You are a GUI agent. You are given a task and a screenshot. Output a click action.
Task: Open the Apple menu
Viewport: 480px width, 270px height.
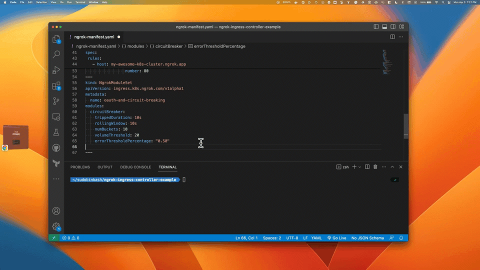pyautogui.click(x=5, y=2)
